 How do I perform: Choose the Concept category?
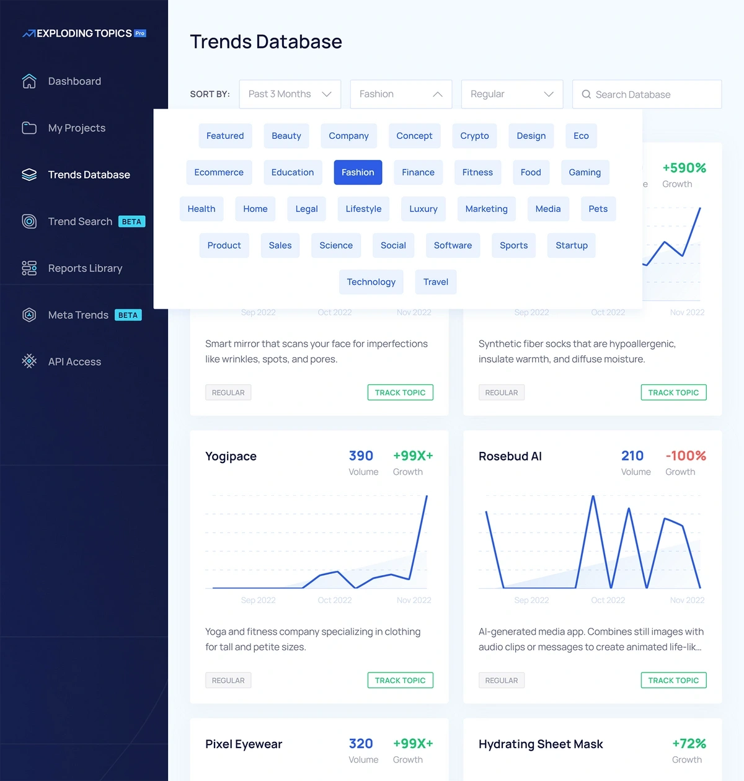pos(414,136)
